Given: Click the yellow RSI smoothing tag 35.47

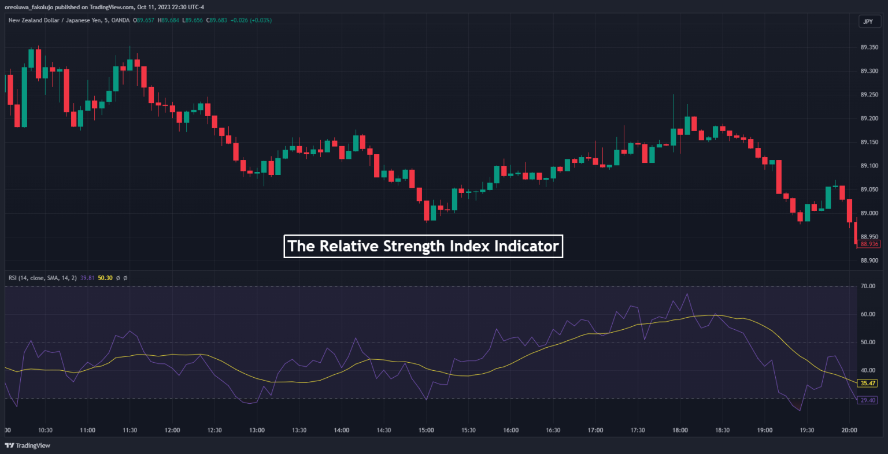Looking at the screenshot, I should [x=868, y=382].
